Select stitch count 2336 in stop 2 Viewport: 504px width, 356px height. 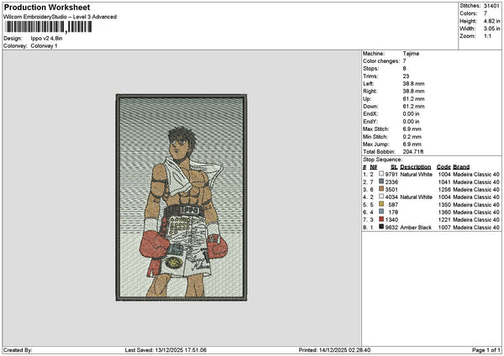[x=391, y=182]
